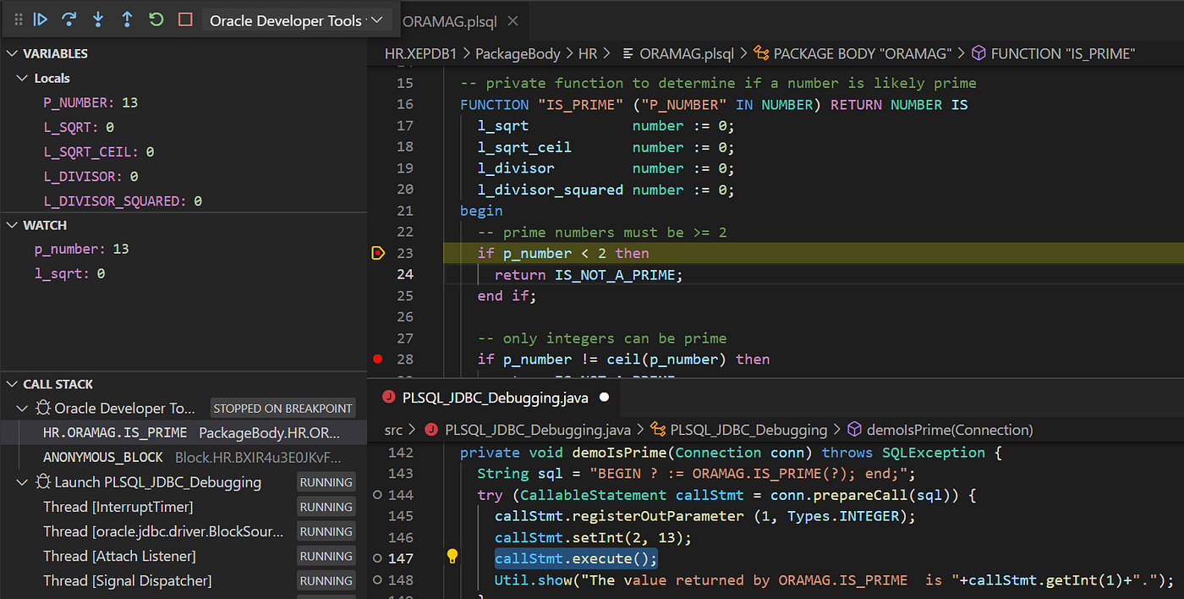
Task: Click the STOPPED ON BREAKPOINT badge
Action: 282,408
